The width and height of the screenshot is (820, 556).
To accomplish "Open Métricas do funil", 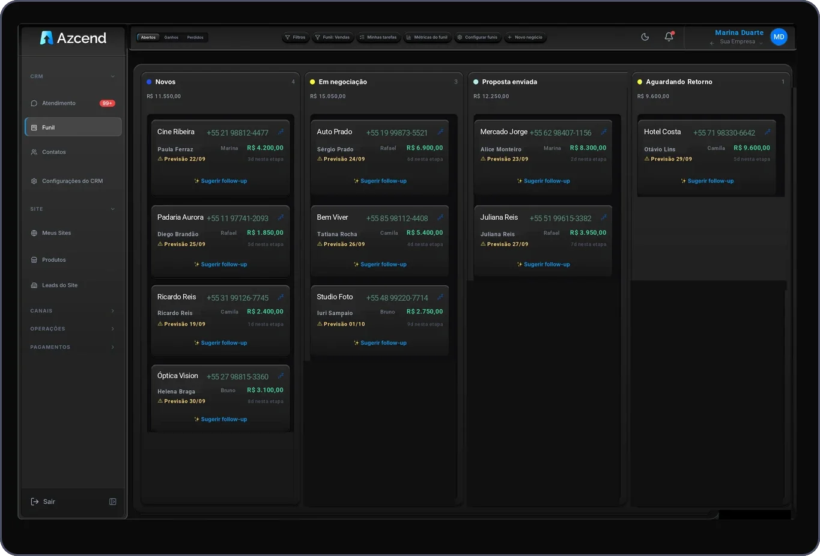I will pos(427,37).
